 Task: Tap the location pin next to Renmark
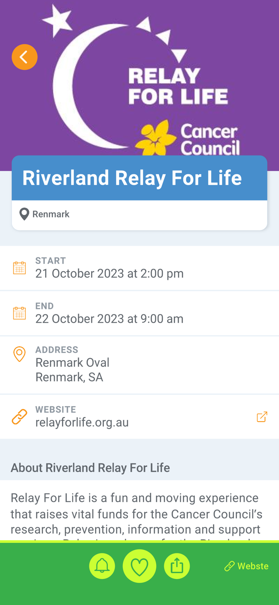[x=24, y=213]
